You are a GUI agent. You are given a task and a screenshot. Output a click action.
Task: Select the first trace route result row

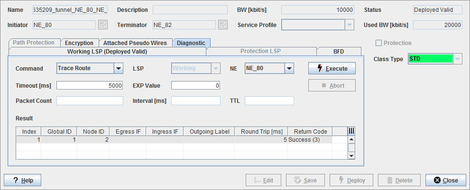click(175, 140)
